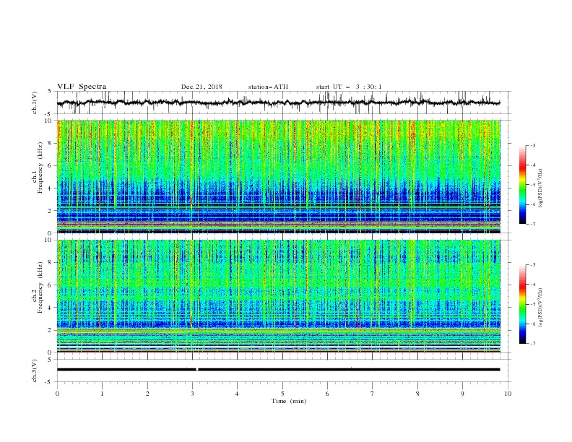Click the ch.1 PSD color scale bar
The image size is (572, 442).
(x=522, y=185)
